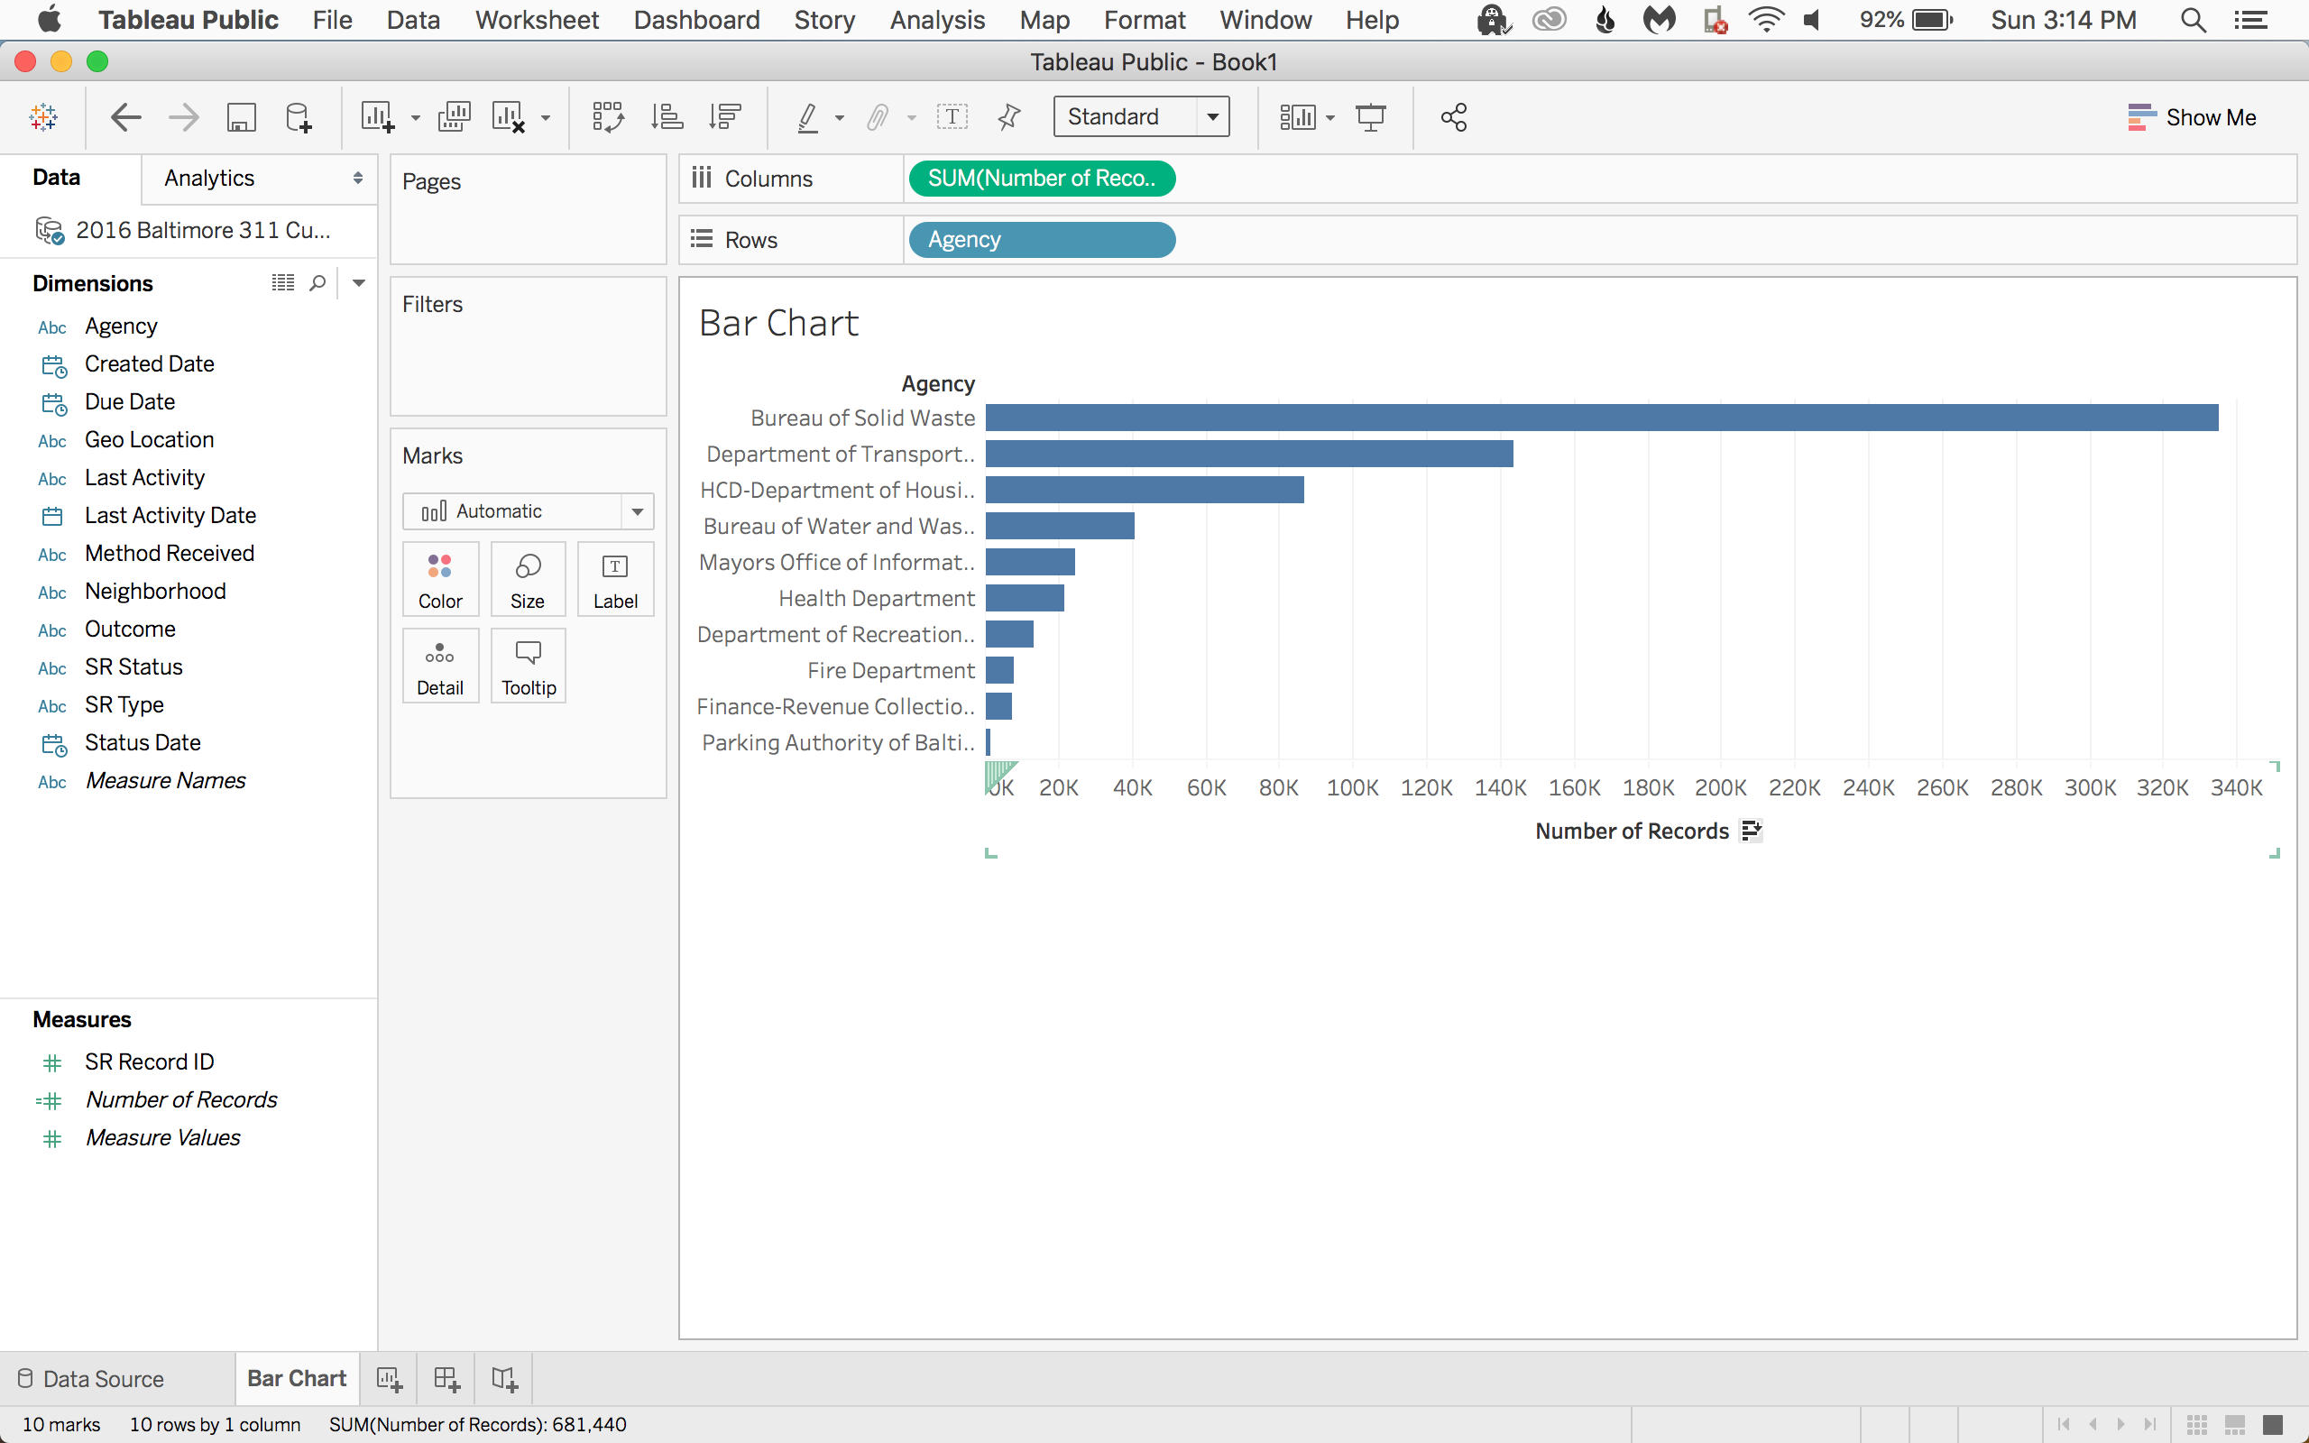Click the Tooltip marks card button
This screenshot has height=1443, width=2309.
529,666
